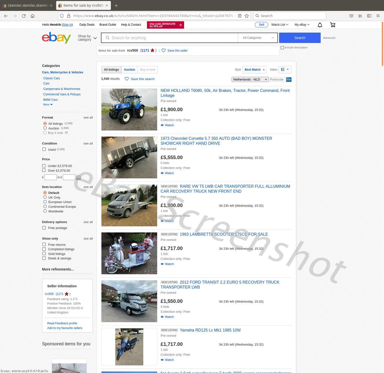This screenshot has width=384, height=373.
Task: Open Read Feedback profile link
Action: pyautogui.click(x=62, y=323)
